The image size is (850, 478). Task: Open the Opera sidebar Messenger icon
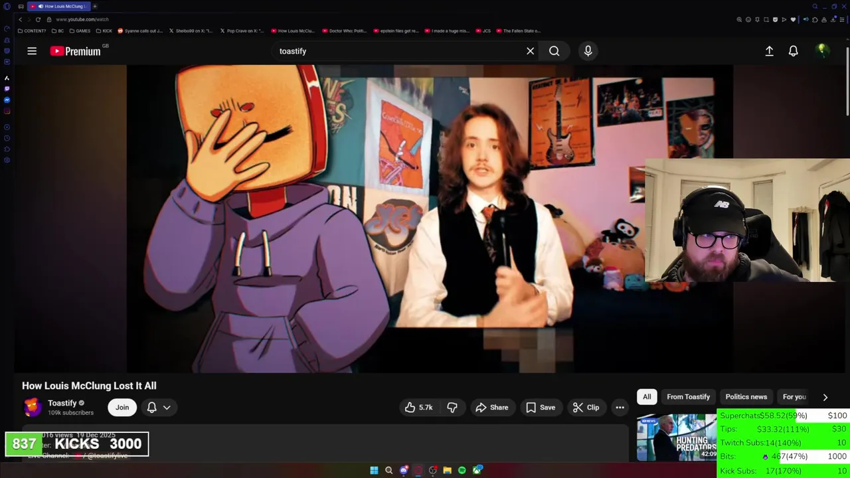coord(7,100)
